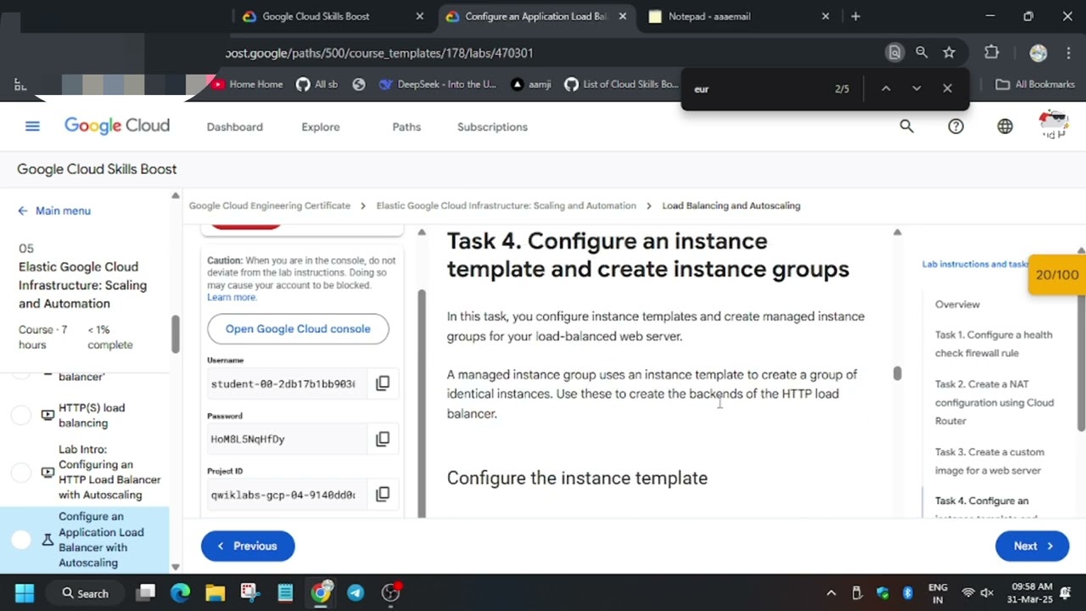The height and width of the screenshot is (611, 1086).
Task: Open the Bluetooth tray icon
Action: pyautogui.click(x=907, y=593)
